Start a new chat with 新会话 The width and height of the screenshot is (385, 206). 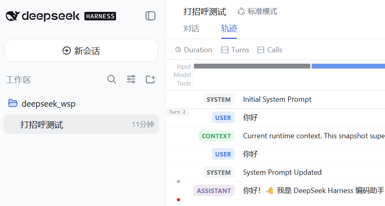click(81, 51)
